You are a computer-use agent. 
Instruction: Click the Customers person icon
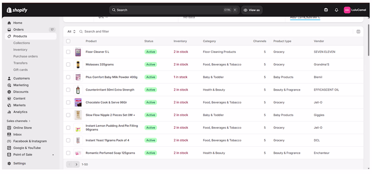click(9, 78)
